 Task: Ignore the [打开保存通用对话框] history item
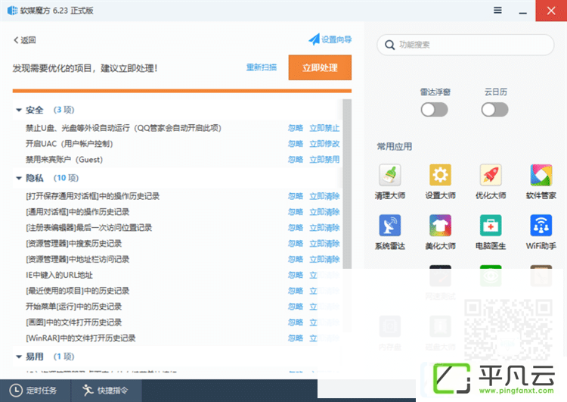click(x=296, y=196)
